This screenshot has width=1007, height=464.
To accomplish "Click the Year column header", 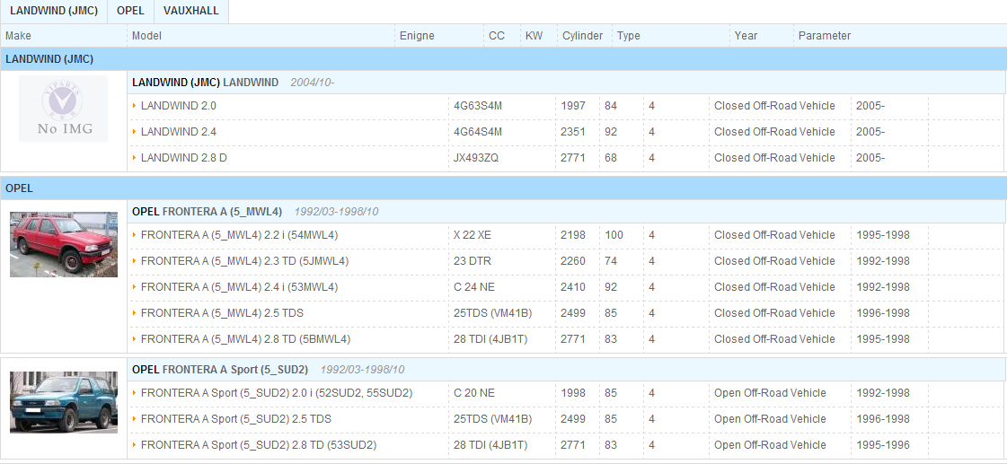I will click(746, 36).
